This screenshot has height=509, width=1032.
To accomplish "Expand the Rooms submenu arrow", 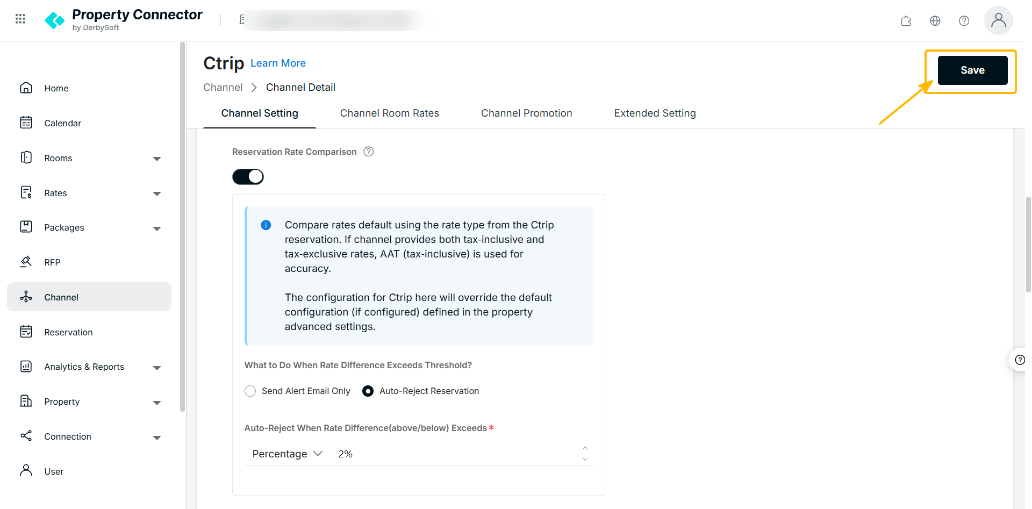I will click(x=157, y=159).
